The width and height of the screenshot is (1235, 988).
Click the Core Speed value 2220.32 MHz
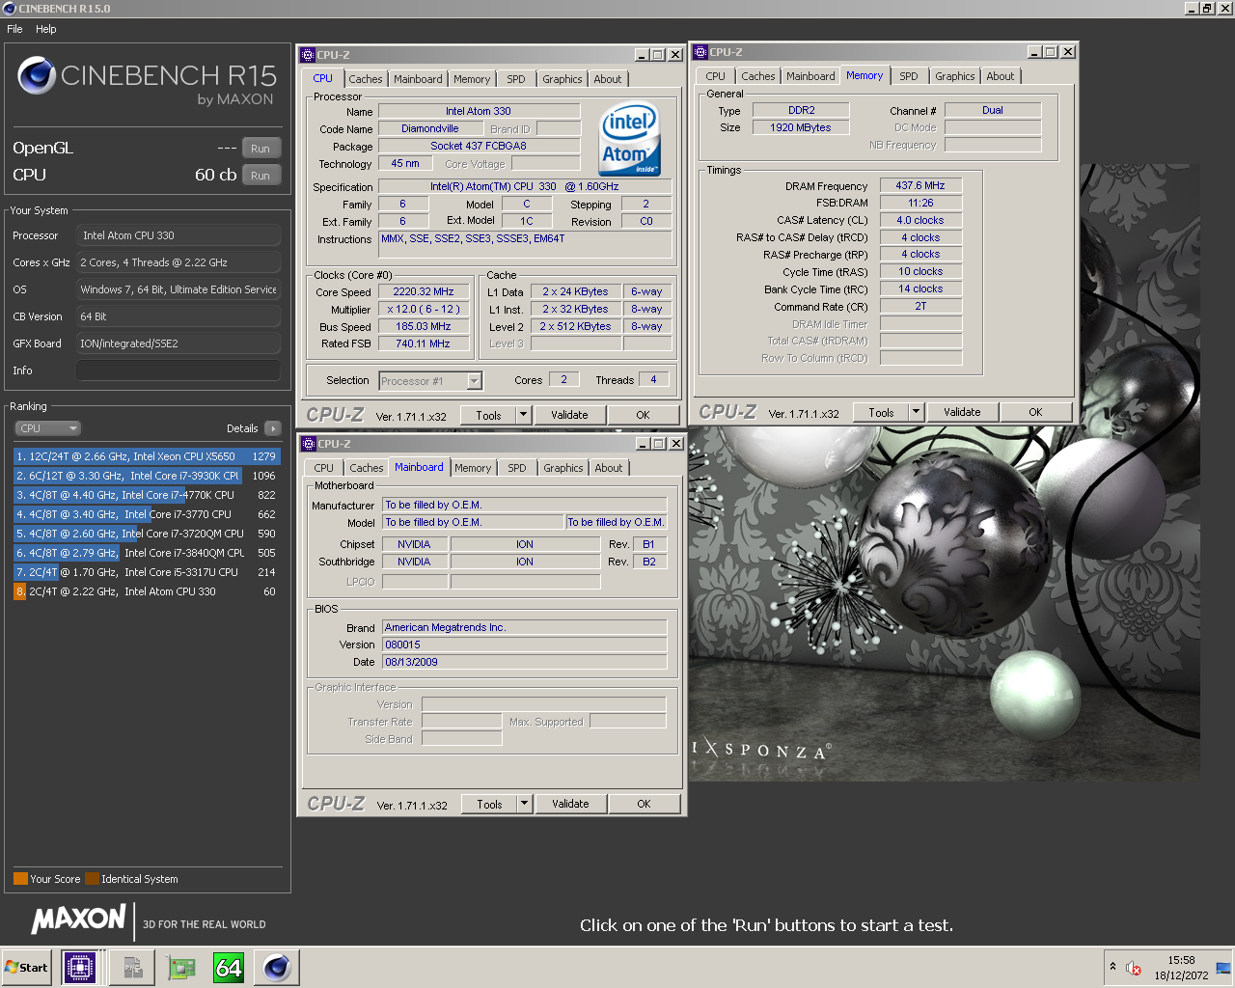(x=424, y=291)
